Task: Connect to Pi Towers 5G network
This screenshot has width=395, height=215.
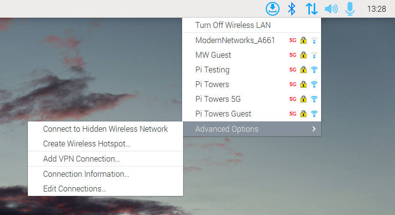Action: (218, 99)
